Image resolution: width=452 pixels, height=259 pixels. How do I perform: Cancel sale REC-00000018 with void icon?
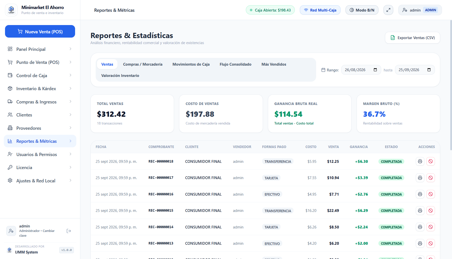[x=430, y=161]
